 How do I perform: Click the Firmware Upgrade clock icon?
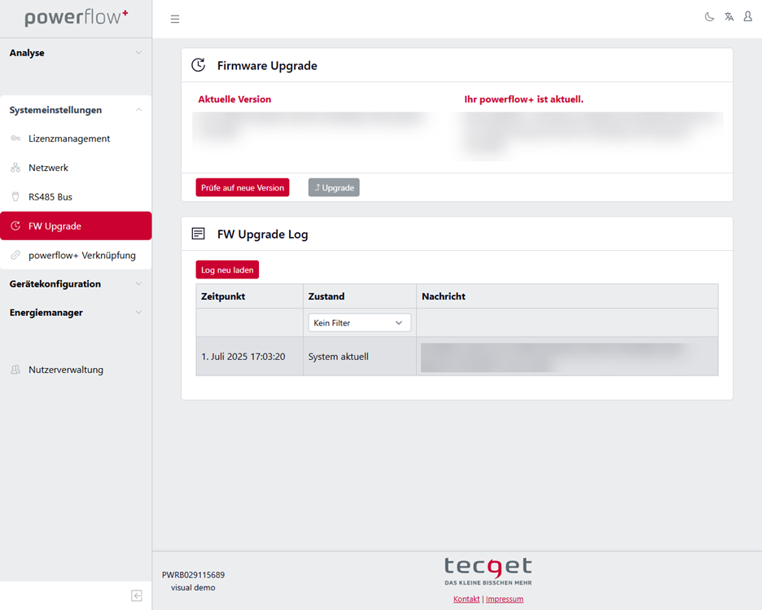click(199, 65)
